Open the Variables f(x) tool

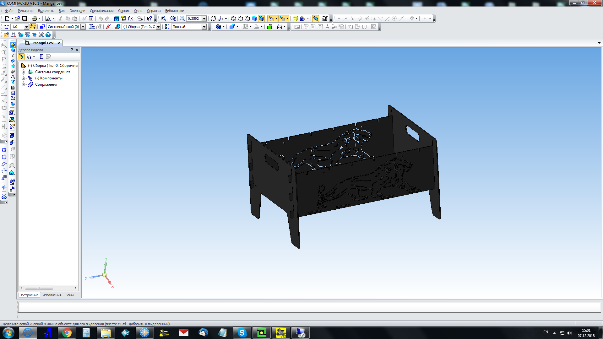click(x=131, y=19)
